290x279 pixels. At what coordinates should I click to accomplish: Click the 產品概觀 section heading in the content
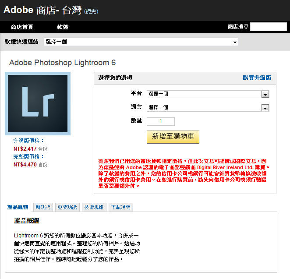(26, 221)
